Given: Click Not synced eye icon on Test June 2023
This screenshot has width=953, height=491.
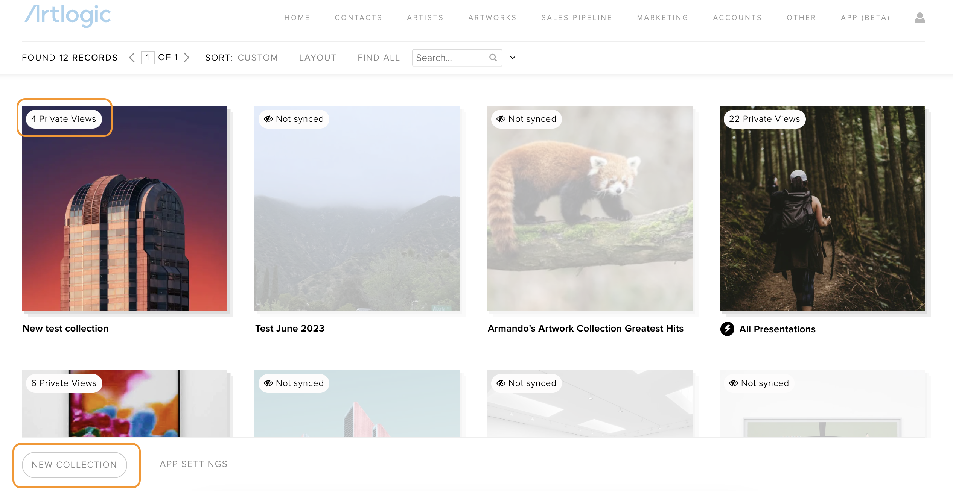Looking at the screenshot, I should pyautogui.click(x=268, y=119).
